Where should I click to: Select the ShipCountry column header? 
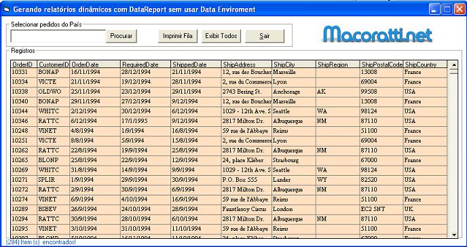coord(425,64)
